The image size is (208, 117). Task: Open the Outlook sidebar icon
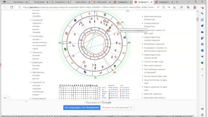(202, 50)
